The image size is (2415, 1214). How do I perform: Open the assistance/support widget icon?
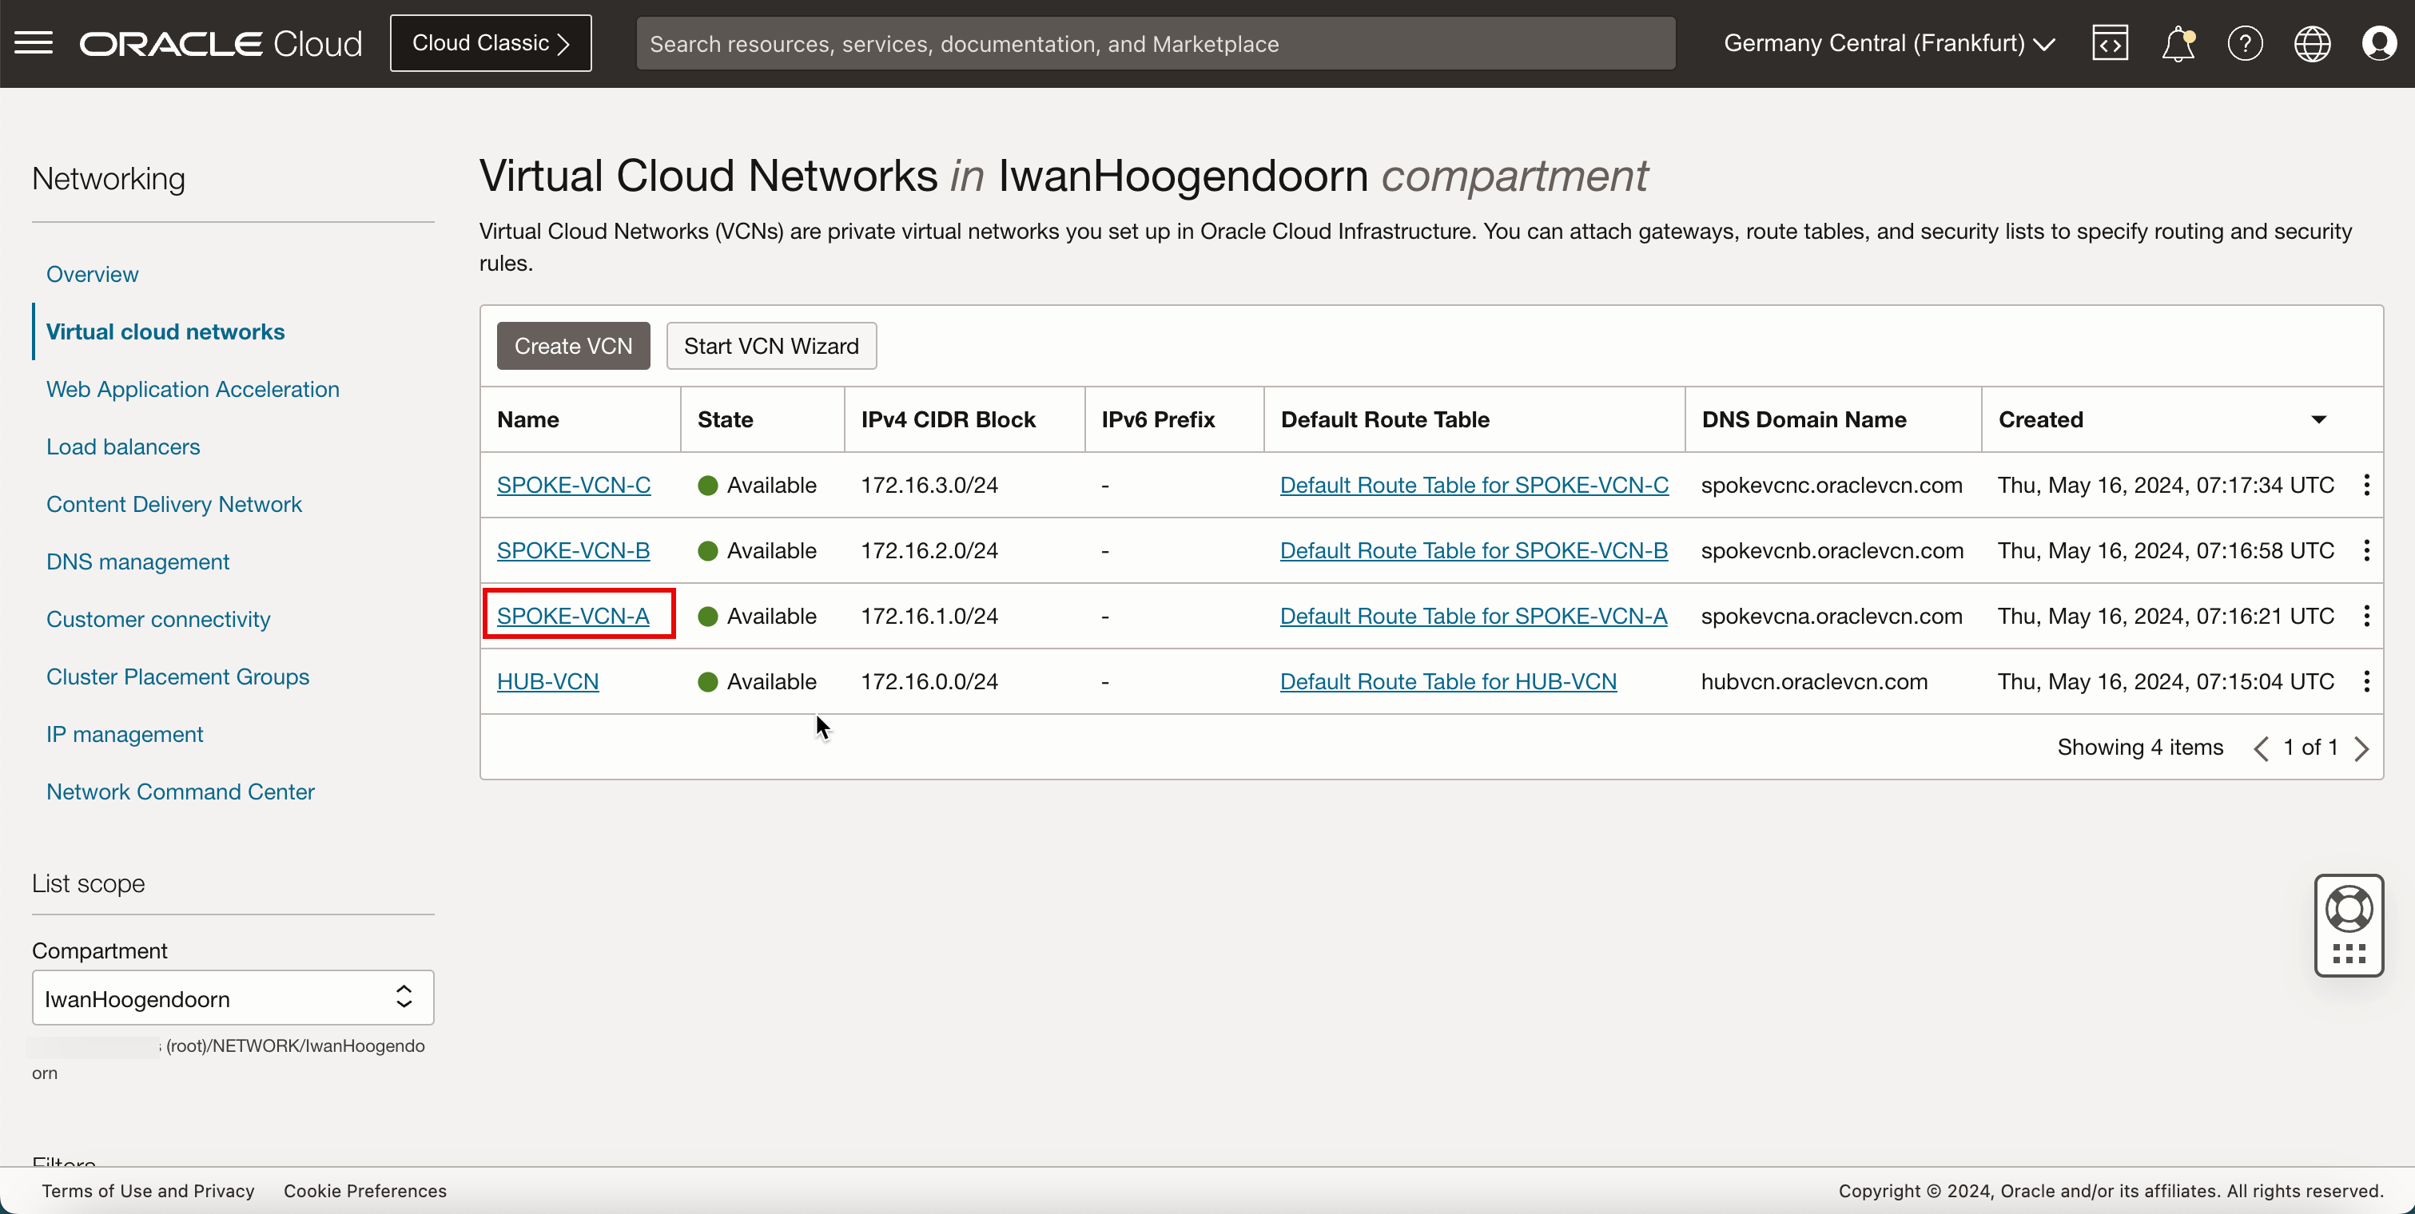2349,923
